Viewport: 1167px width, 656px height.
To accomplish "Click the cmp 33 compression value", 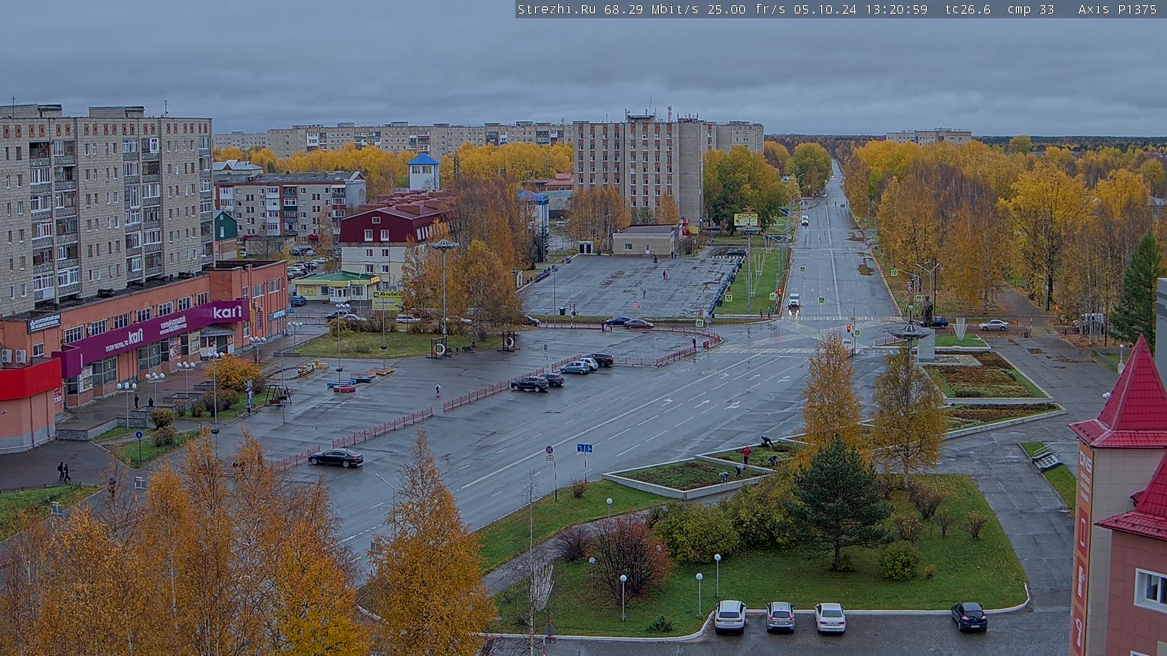I will pos(1030,10).
